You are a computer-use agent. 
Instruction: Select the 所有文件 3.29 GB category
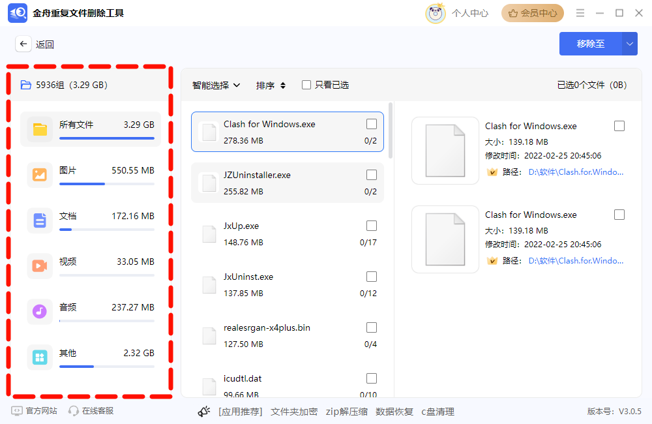click(91, 129)
